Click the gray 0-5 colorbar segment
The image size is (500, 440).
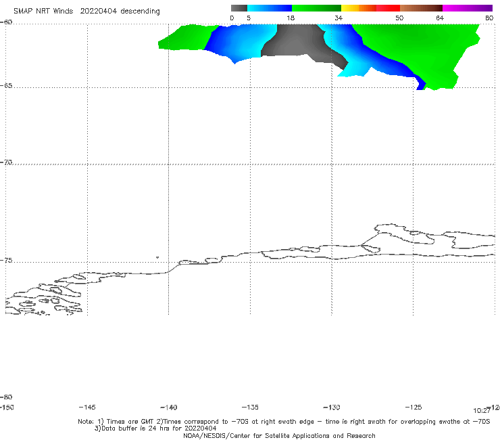tap(239, 8)
